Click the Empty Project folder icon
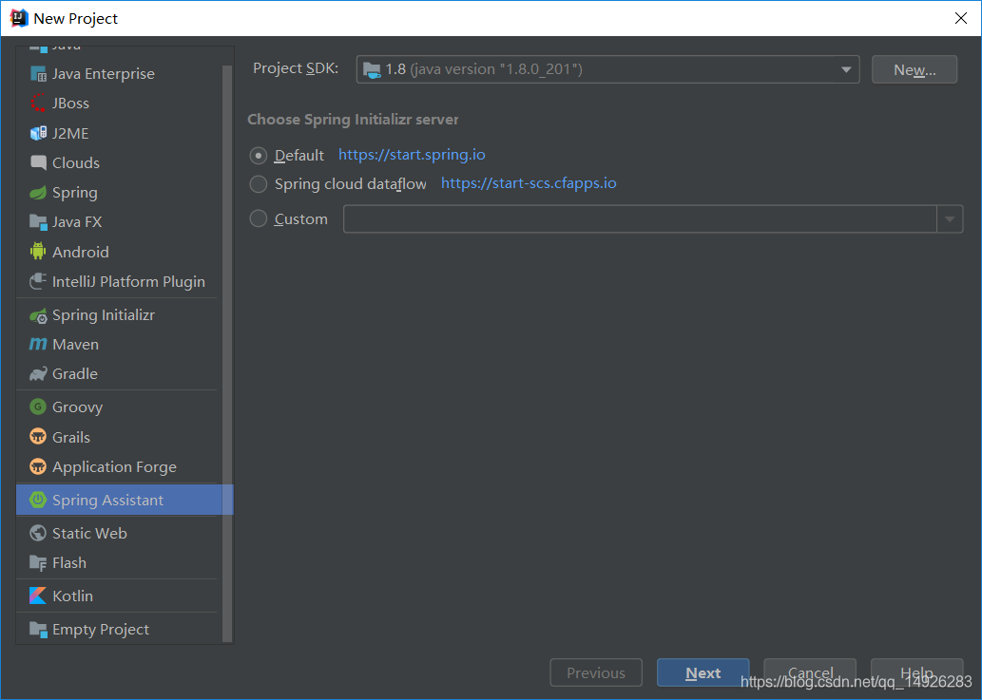 click(38, 630)
